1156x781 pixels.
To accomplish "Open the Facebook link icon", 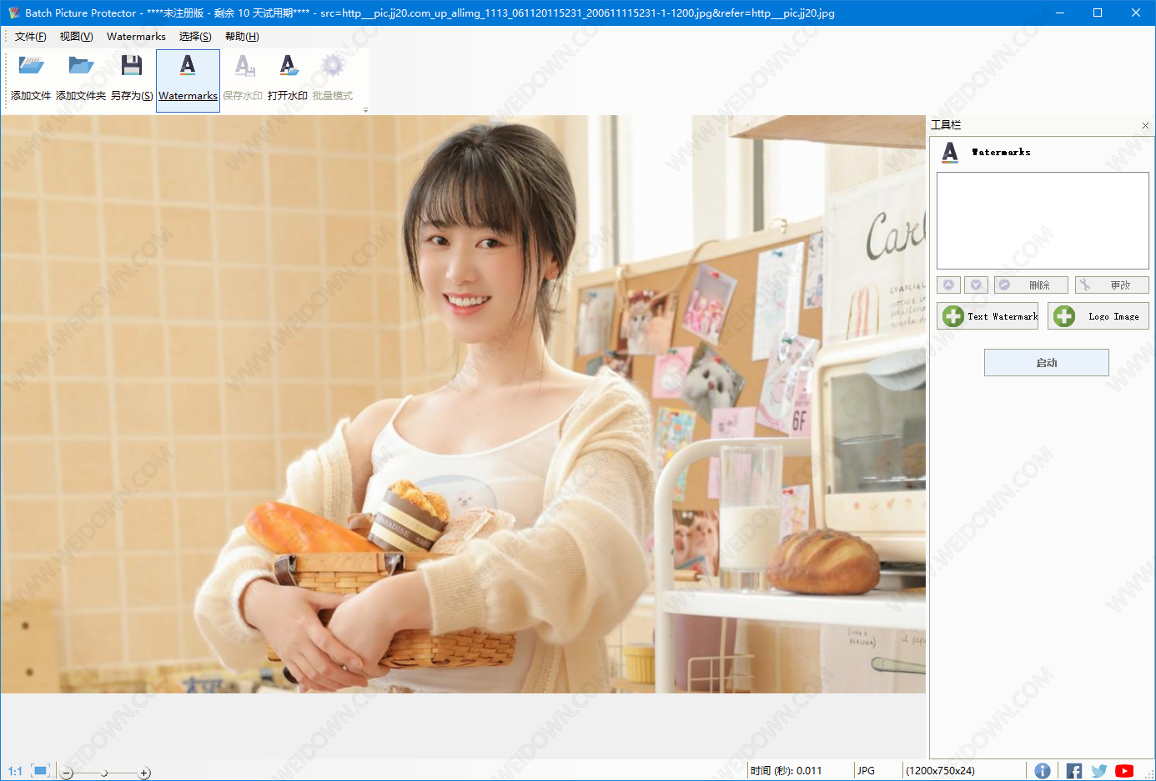I will (x=1073, y=771).
